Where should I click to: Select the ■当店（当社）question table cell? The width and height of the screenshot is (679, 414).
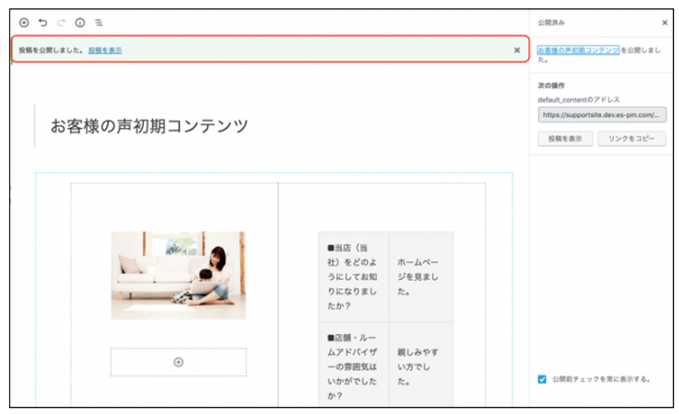pyautogui.click(x=352, y=277)
